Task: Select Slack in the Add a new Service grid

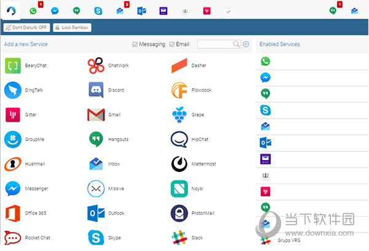Action: tap(187, 238)
